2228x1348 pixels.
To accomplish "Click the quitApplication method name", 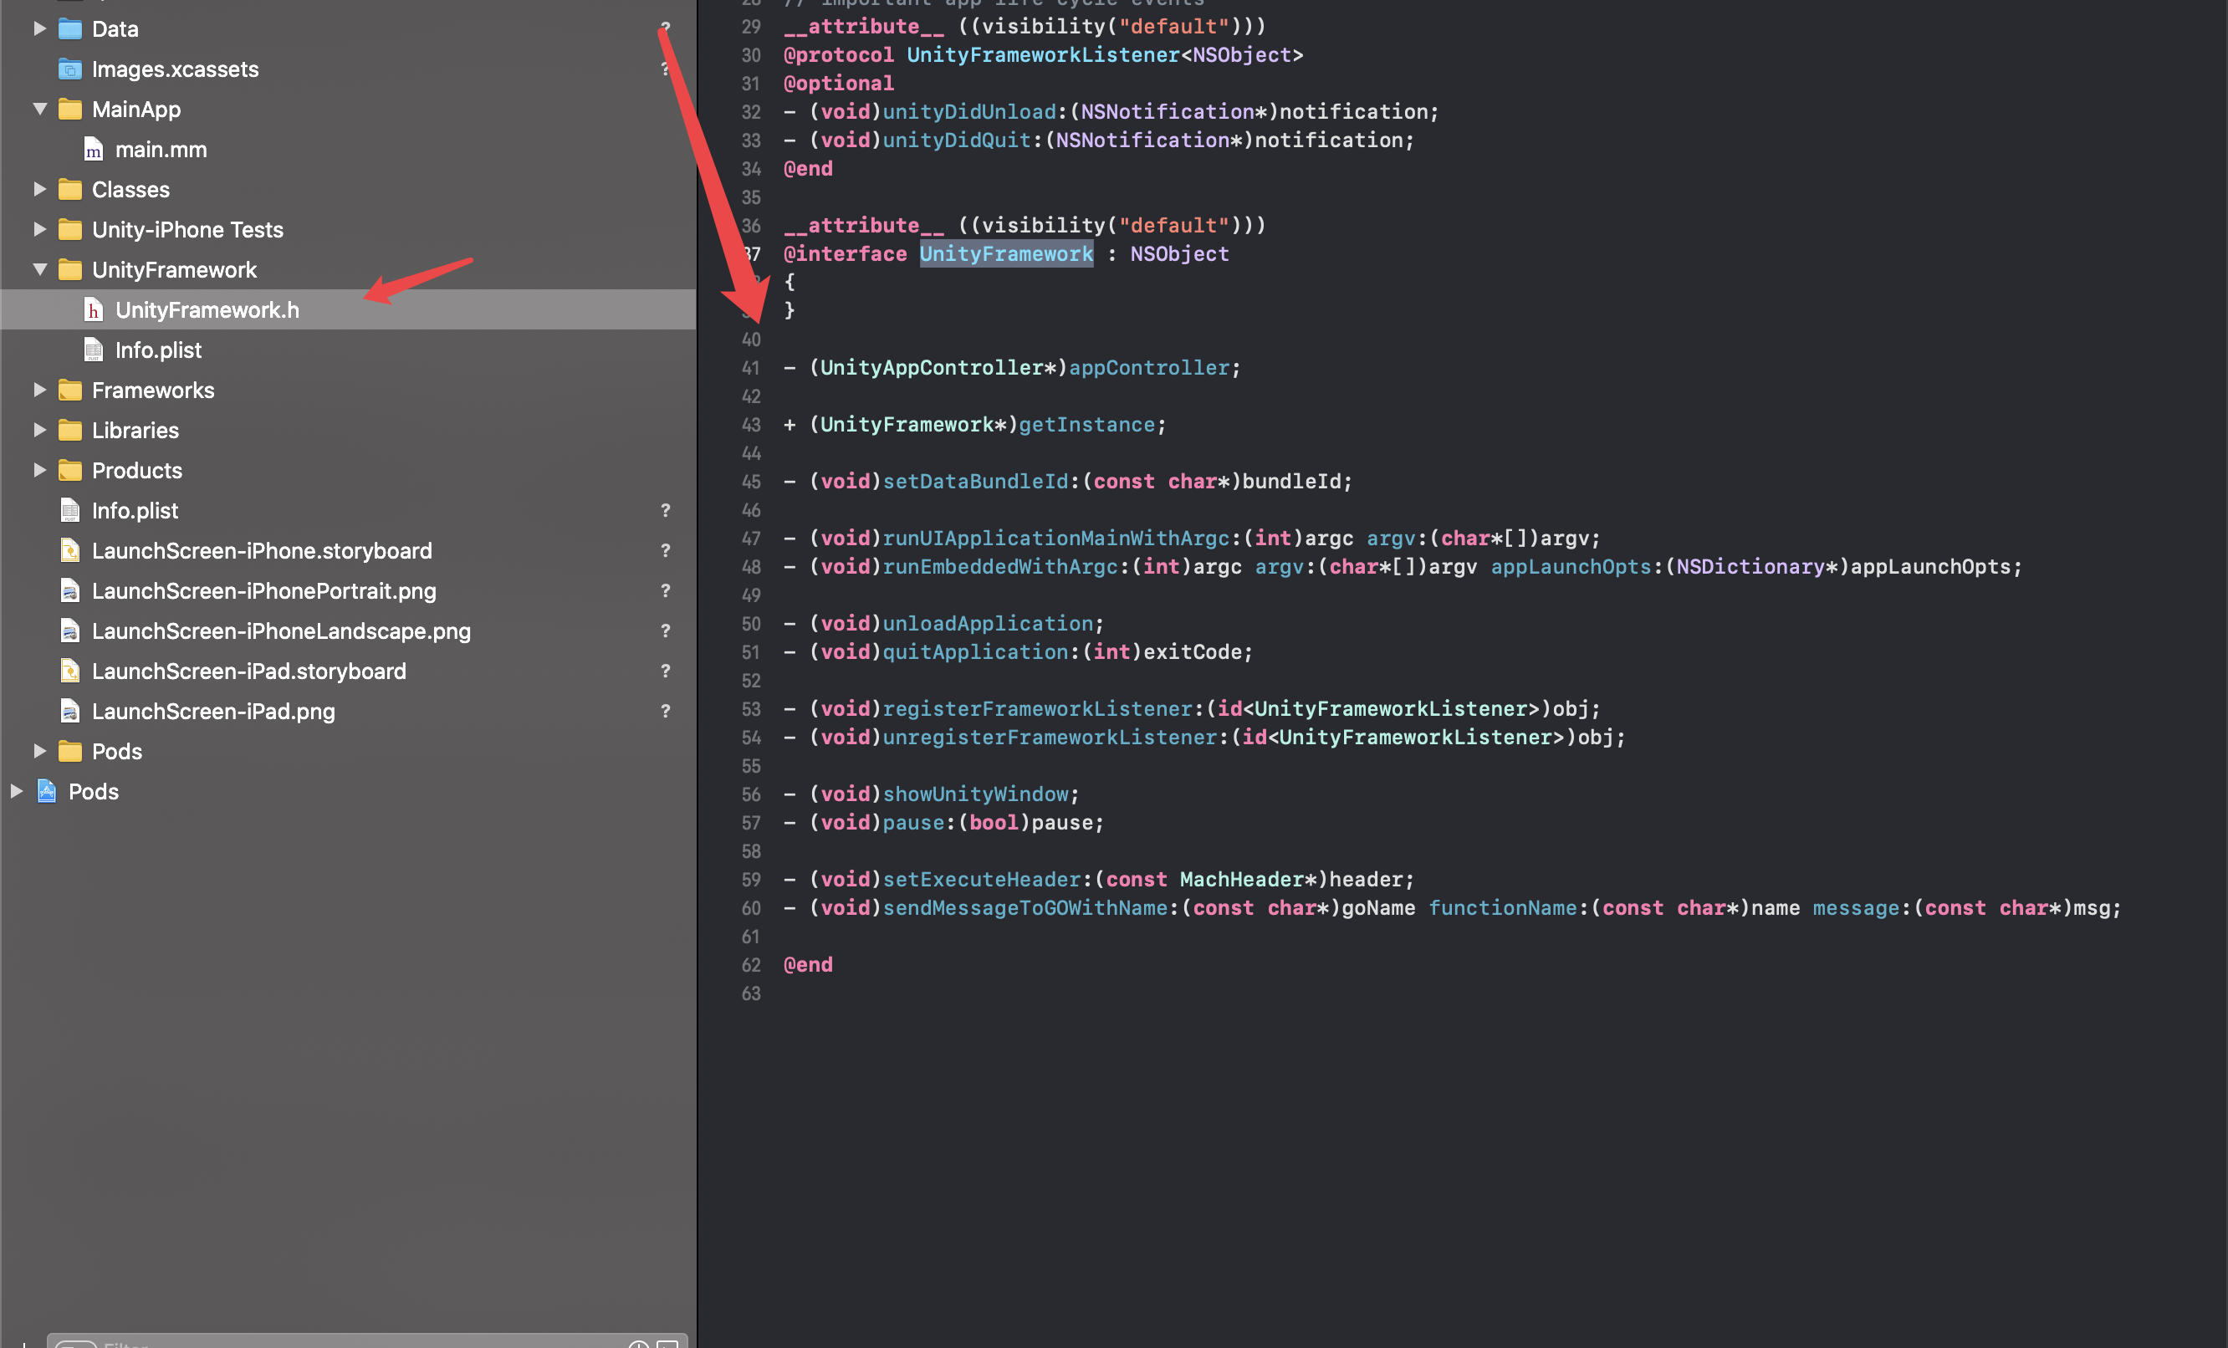I will 976,653.
